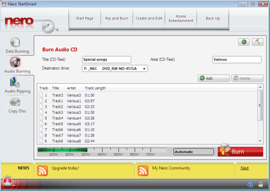Image resolution: width=270 pixels, height=191 pixels.
Task: Open the Home Entertainment tab
Action: [181, 18]
